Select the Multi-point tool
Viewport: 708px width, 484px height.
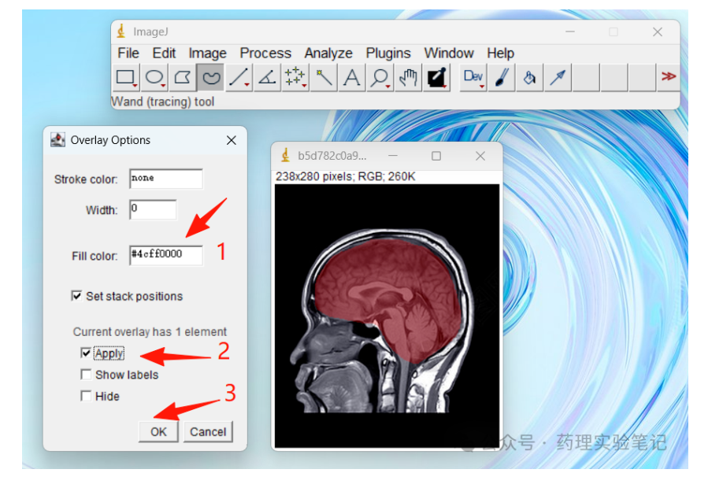[295, 78]
